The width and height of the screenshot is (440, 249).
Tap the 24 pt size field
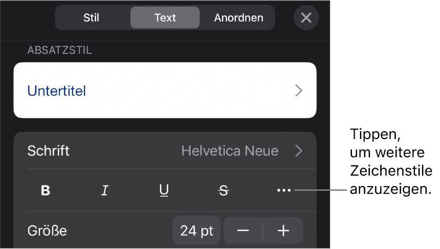pos(197,230)
